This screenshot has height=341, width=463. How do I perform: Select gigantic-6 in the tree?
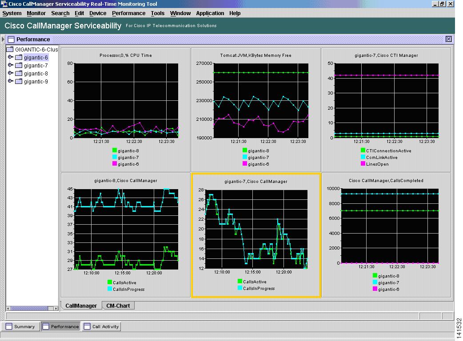[x=36, y=58]
